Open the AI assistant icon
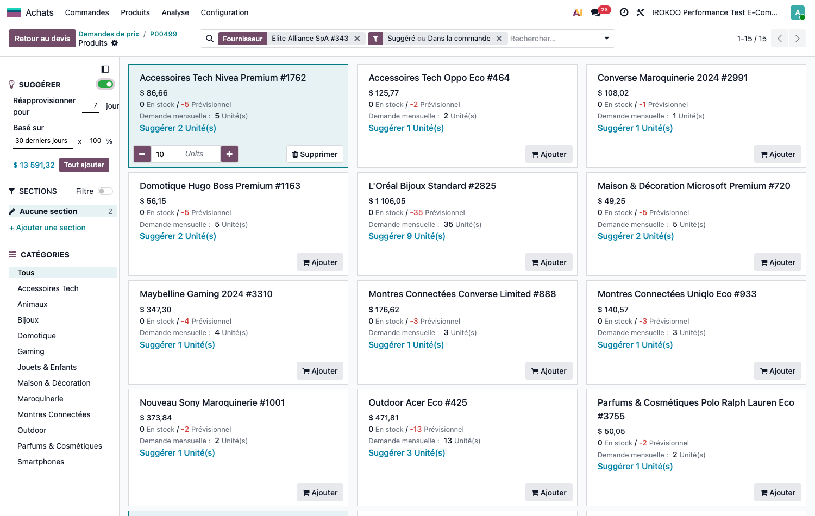815x516 pixels. pos(578,12)
